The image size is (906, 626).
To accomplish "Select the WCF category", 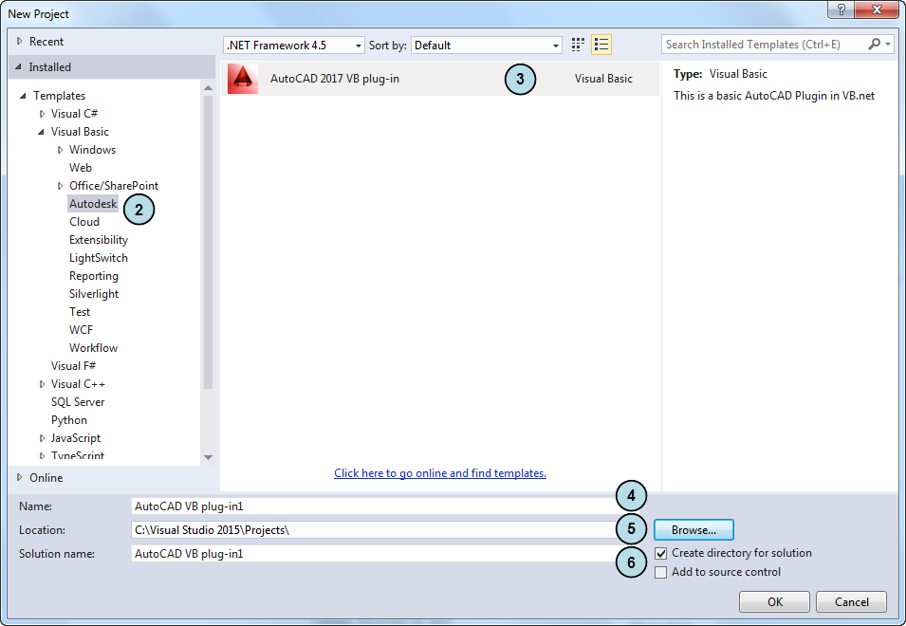I will (x=81, y=330).
